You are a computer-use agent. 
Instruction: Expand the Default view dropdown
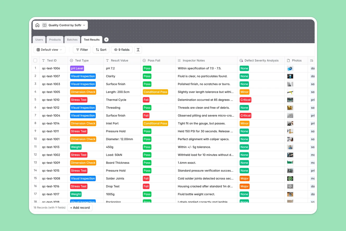(61, 50)
